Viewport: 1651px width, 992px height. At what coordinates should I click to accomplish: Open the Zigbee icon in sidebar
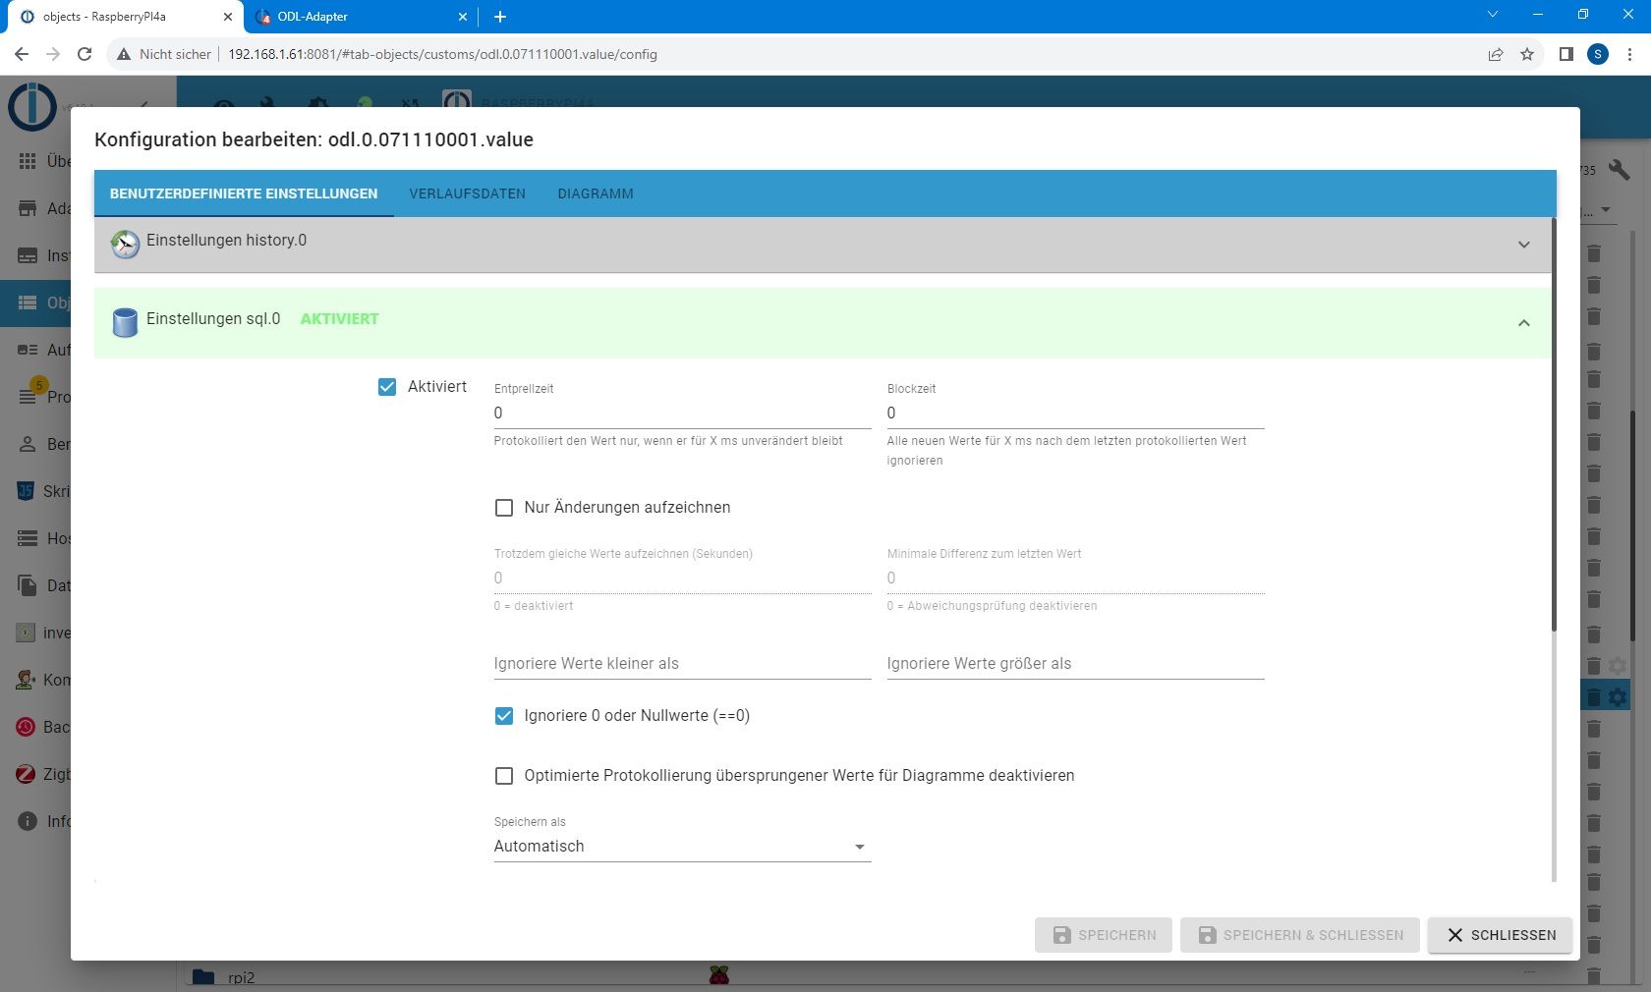(x=26, y=774)
